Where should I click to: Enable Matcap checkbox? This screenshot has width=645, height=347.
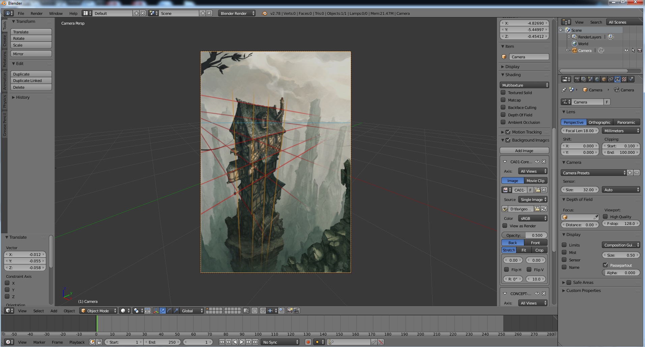[x=503, y=100]
